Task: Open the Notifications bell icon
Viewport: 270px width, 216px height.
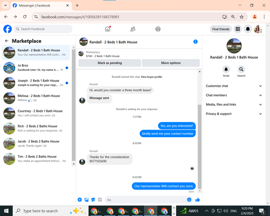Action: tap(248, 29)
